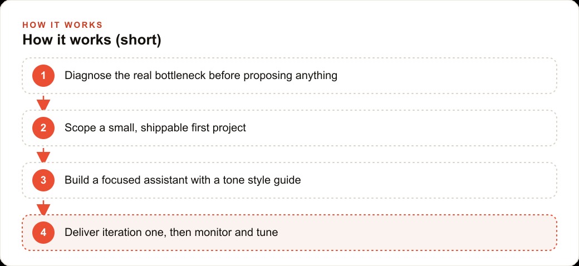The height and width of the screenshot is (266, 579).
Task: Click Scope a small, shippable first project
Action: pos(155,128)
